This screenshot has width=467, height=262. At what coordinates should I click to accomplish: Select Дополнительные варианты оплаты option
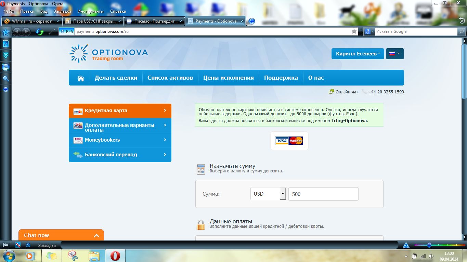[x=120, y=126]
